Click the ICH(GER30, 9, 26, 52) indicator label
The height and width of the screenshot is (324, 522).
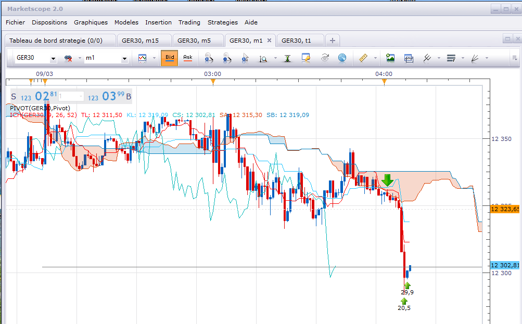point(43,115)
